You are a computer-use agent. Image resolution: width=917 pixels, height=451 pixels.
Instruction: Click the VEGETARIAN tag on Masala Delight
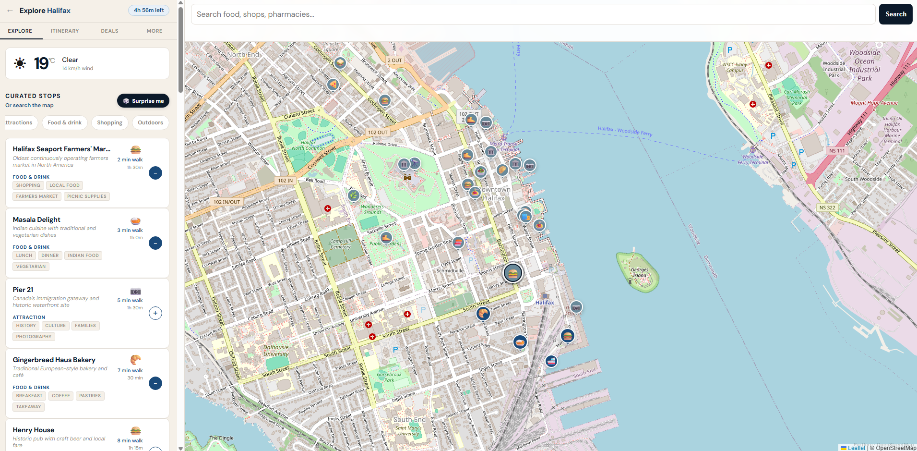31,267
